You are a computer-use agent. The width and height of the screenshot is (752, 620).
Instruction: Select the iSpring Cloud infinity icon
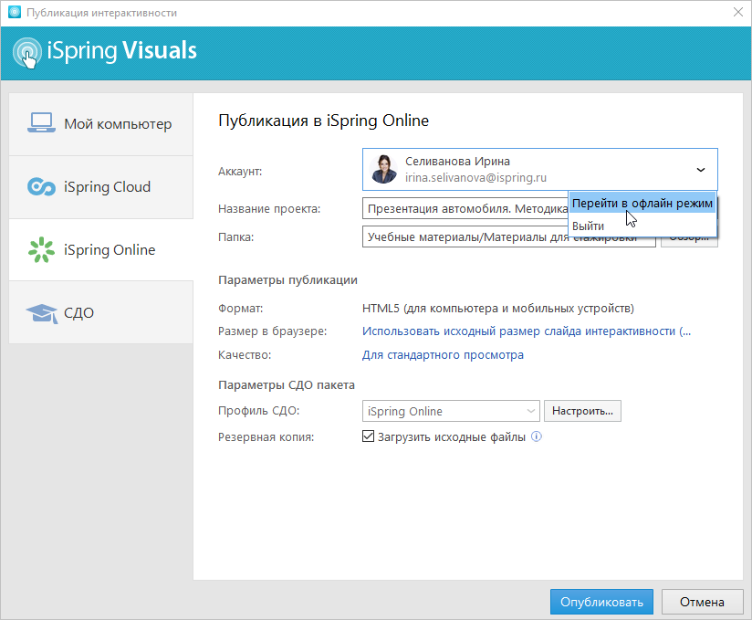pos(41,186)
